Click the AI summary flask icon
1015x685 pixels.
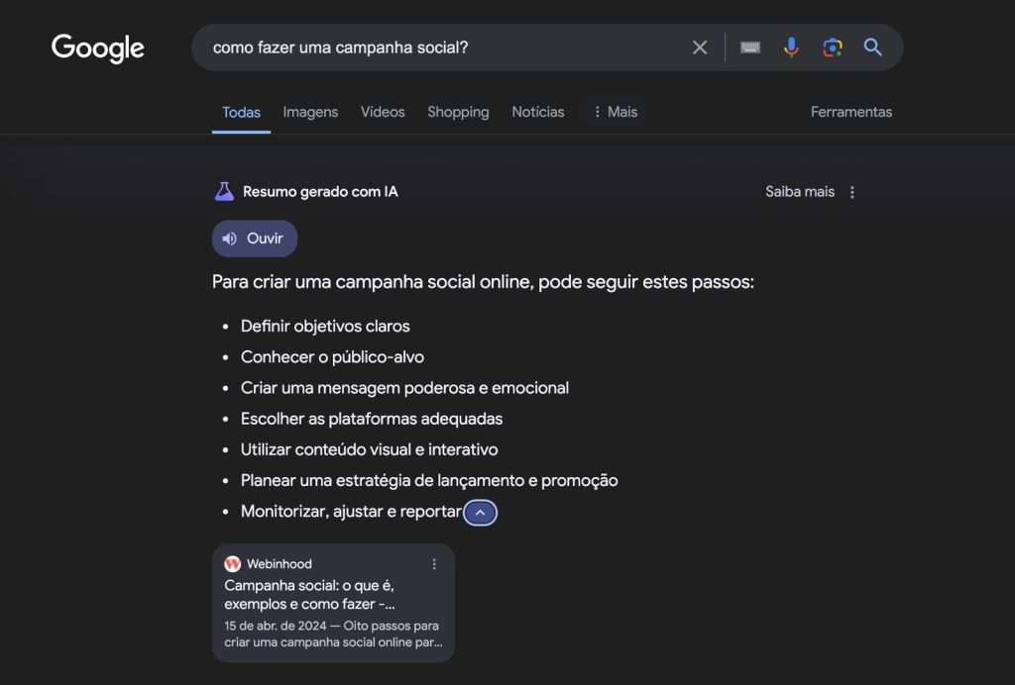[x=224, y=190]
